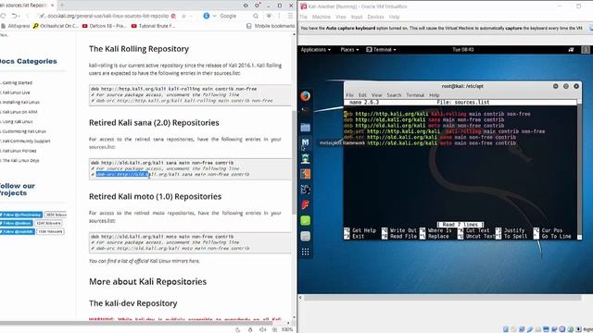Viewport: 593px width, 333px height.
Task: Open VirtualBox Help menu
Action: click(394, 17)
